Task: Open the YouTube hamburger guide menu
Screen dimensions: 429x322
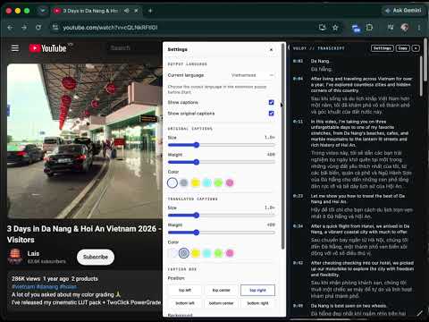Action: coord(15,48)
